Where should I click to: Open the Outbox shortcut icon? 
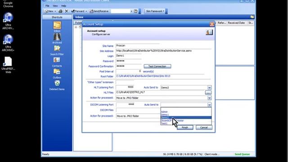pyautogui.click(x=57, y=72)
